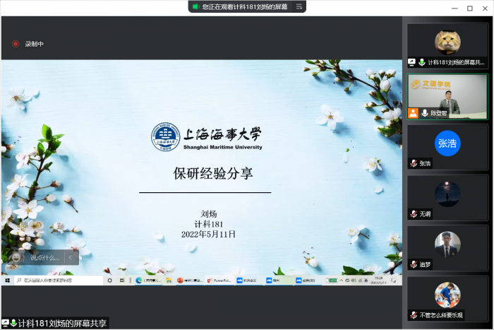Click the suited-man avatar of 追梦
This screenshot has height=330, width=494.
(447, 244)
